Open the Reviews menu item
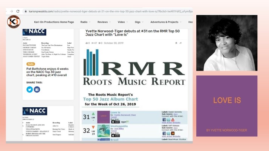This screenshot has width=269, height=151. point(102,22)
